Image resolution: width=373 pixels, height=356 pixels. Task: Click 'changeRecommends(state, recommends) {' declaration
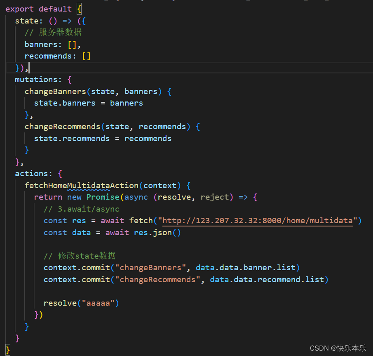112,127
